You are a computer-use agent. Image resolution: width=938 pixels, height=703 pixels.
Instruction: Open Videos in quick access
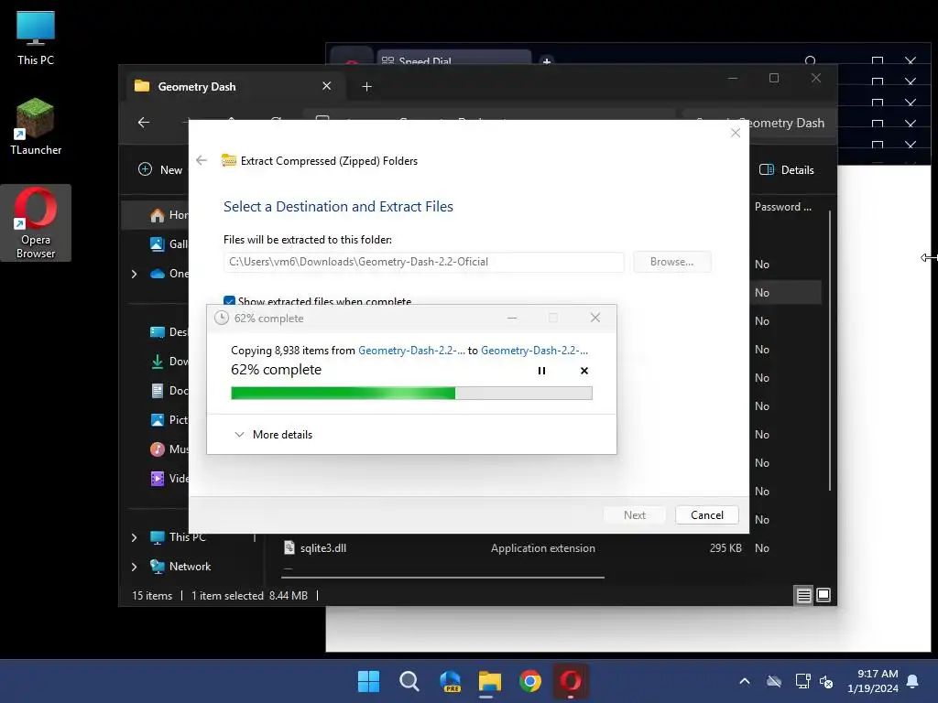coord(169,478)
